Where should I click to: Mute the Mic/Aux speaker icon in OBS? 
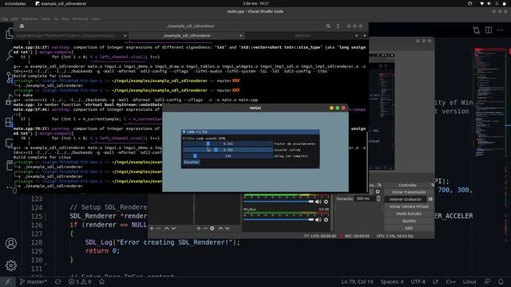pos(318,220)
